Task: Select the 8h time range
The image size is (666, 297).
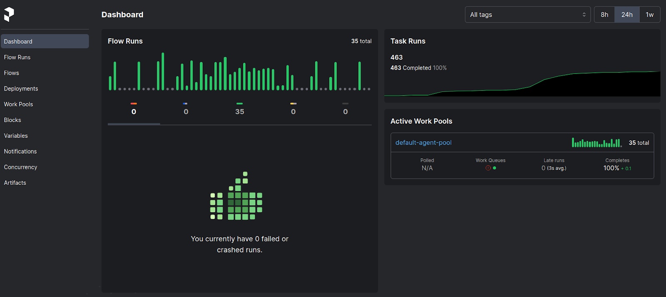Action: pos(604,15)
